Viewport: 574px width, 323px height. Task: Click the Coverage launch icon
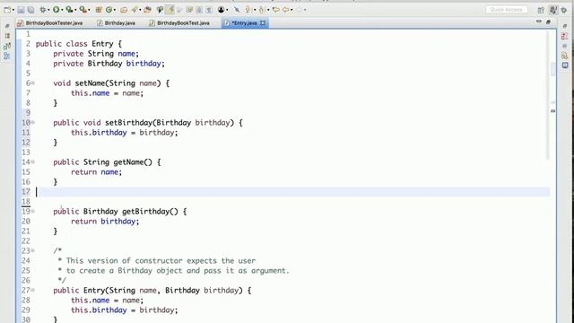tap(69, 10)
